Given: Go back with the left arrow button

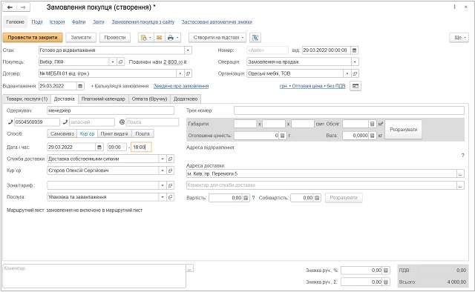Looking at the screenshot, I should coord(10,7).
